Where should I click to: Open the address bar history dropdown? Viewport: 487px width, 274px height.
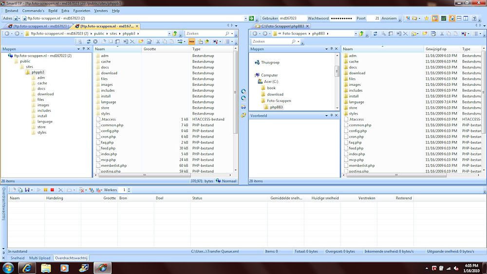(x=245, y=19)
